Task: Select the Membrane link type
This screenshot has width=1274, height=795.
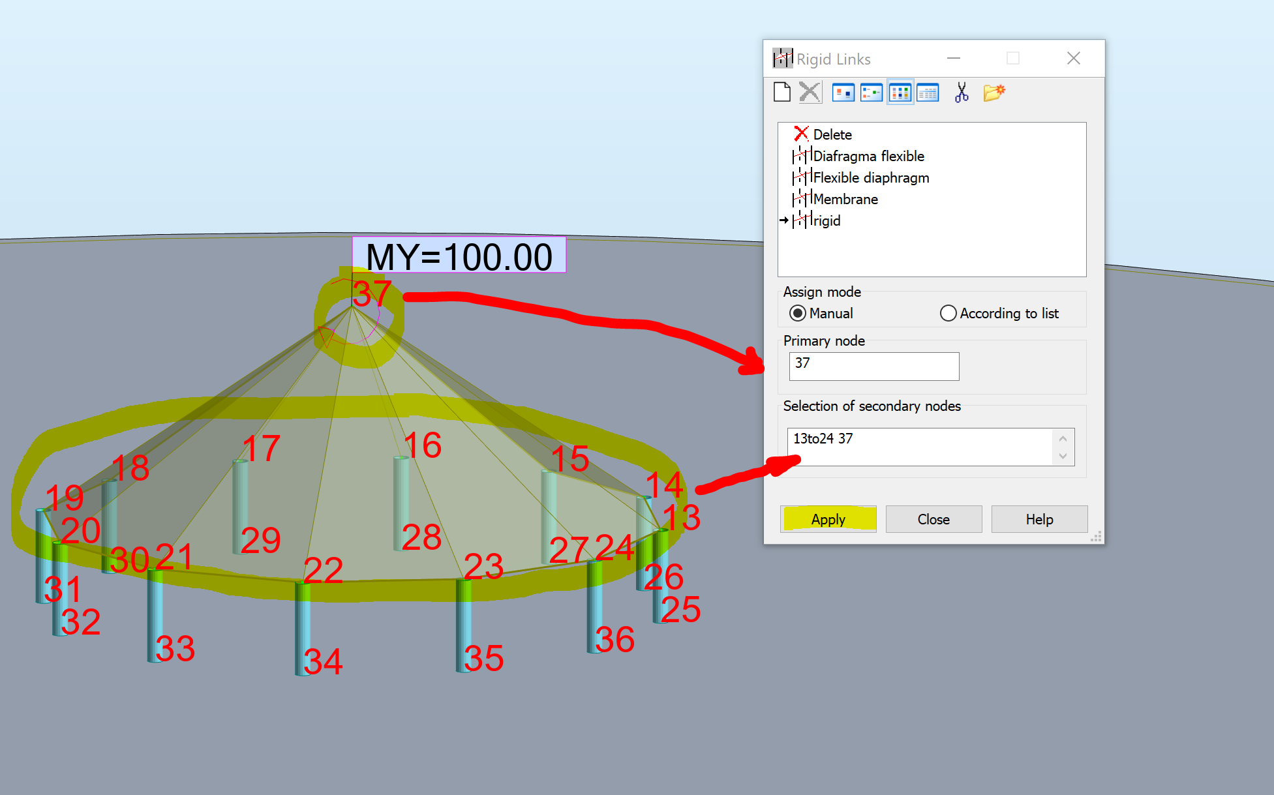Action: coord(845,199)
